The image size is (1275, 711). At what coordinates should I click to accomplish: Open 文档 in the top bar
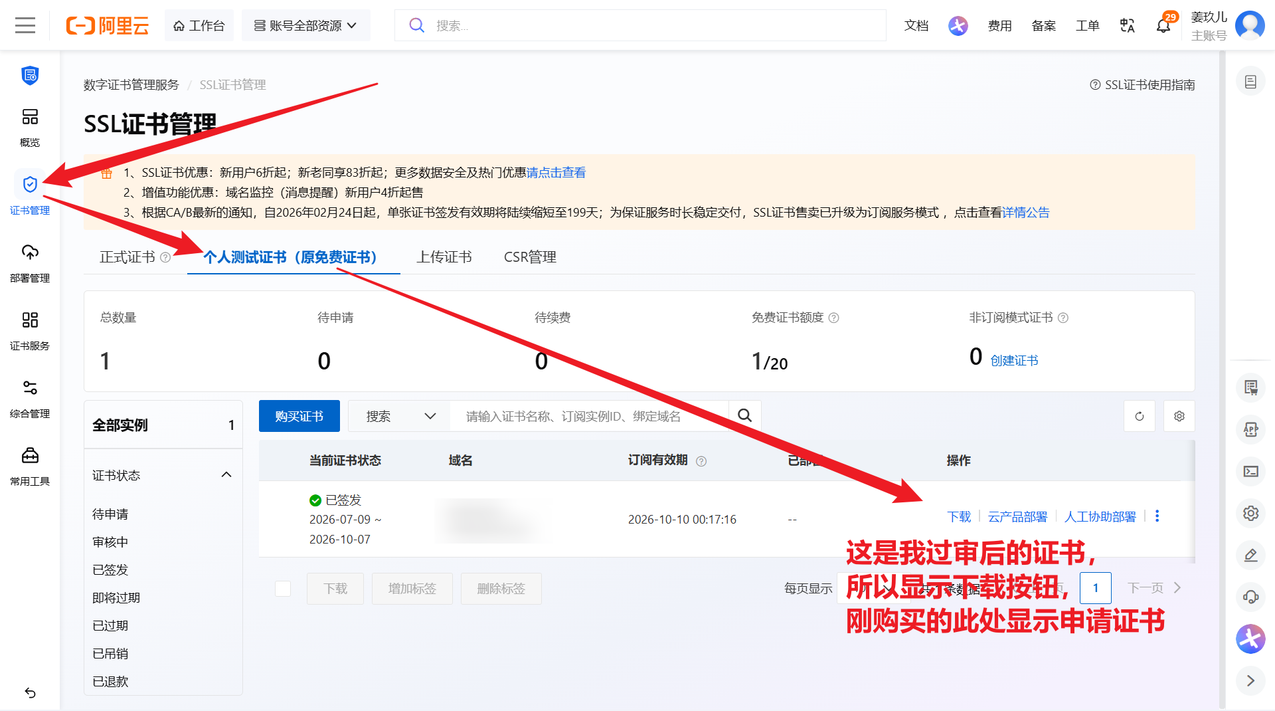916,25
